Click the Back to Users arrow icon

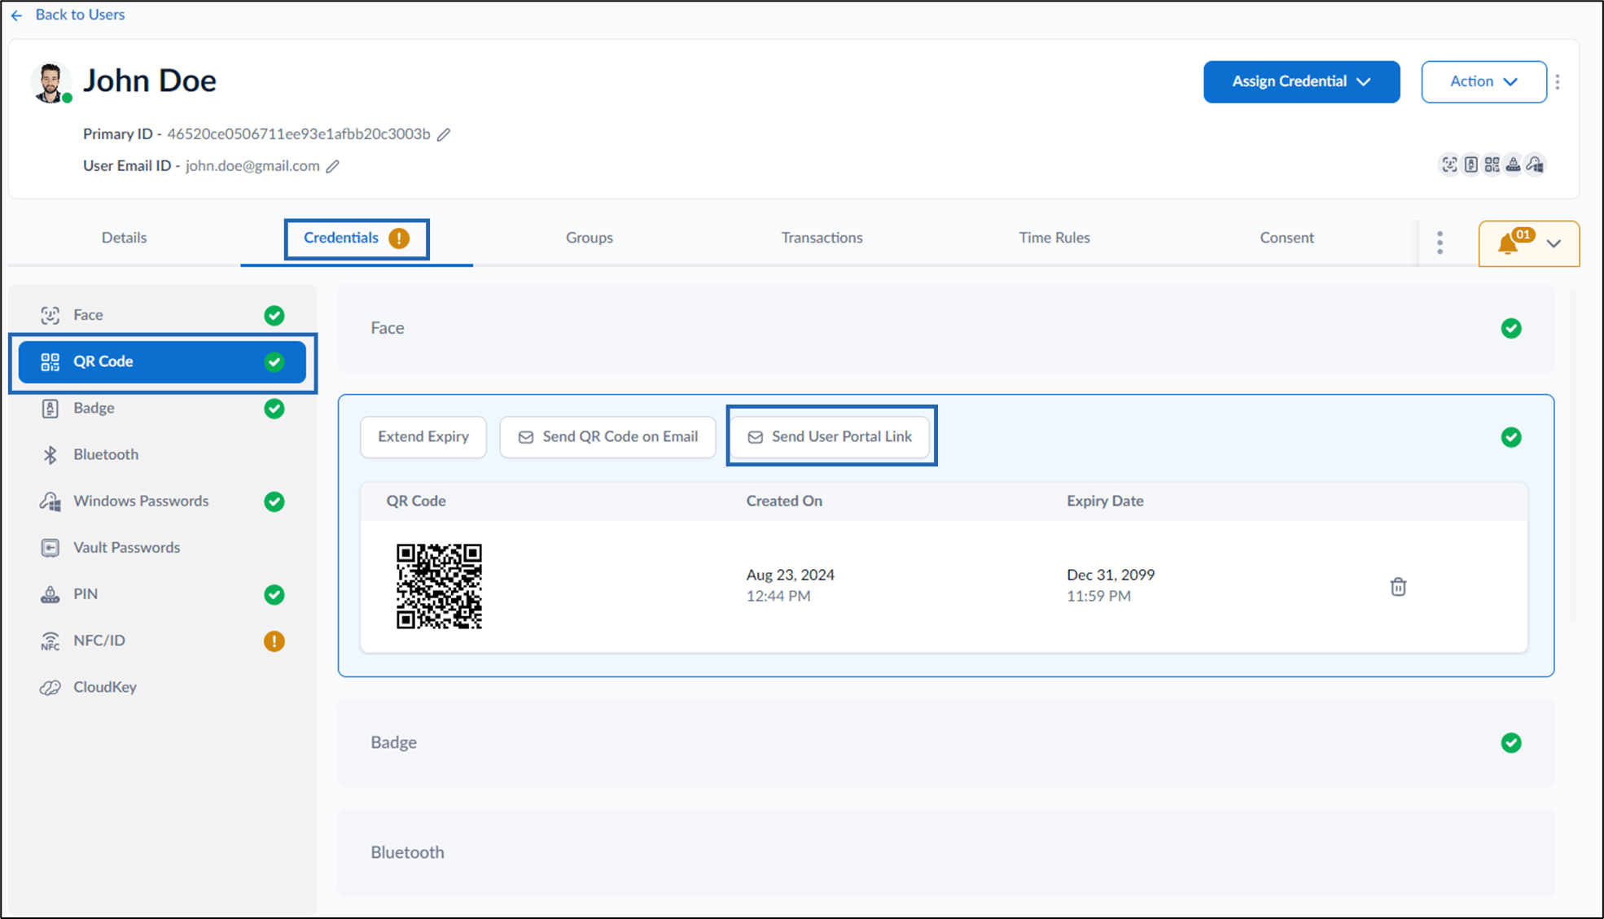pos(16,15)
